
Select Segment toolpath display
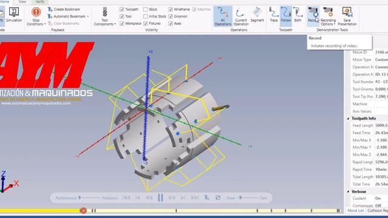pos(257,15)
